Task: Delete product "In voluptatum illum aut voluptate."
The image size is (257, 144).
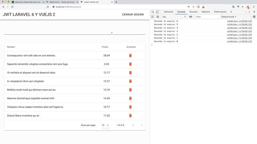Action: point(130,81)
